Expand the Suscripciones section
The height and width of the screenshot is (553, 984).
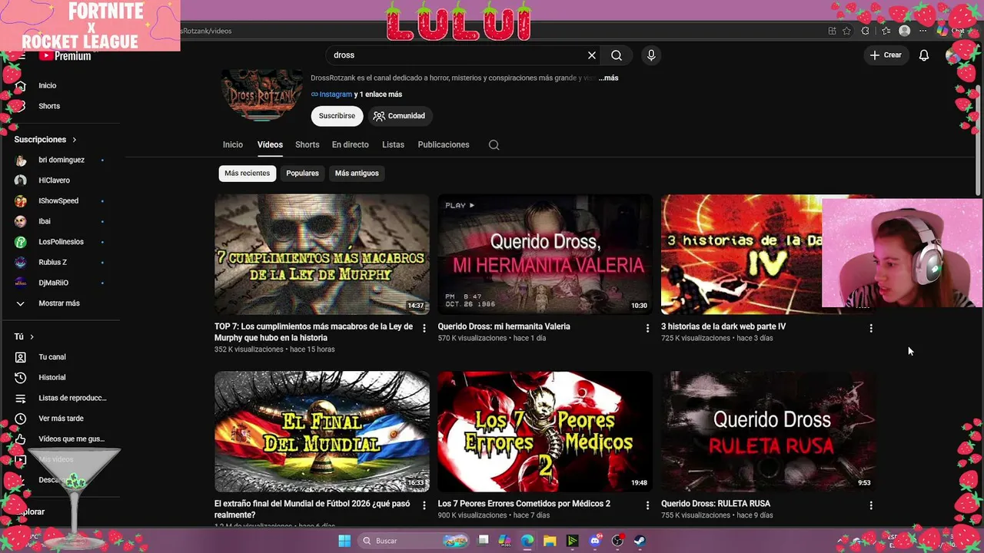tap(45, 140)
